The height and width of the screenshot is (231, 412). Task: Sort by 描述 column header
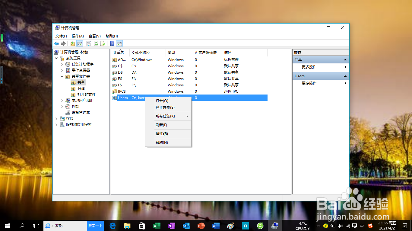[x=245, y=53]
